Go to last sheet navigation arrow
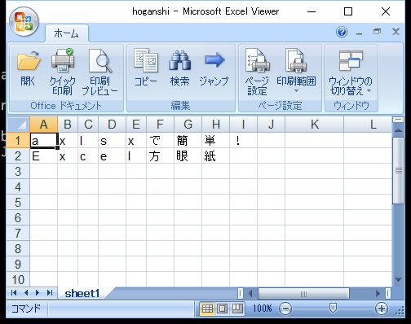This screenshot has height=324, width=411. pos(50,293)
